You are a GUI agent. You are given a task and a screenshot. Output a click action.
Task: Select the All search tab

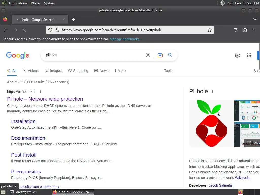12,71
